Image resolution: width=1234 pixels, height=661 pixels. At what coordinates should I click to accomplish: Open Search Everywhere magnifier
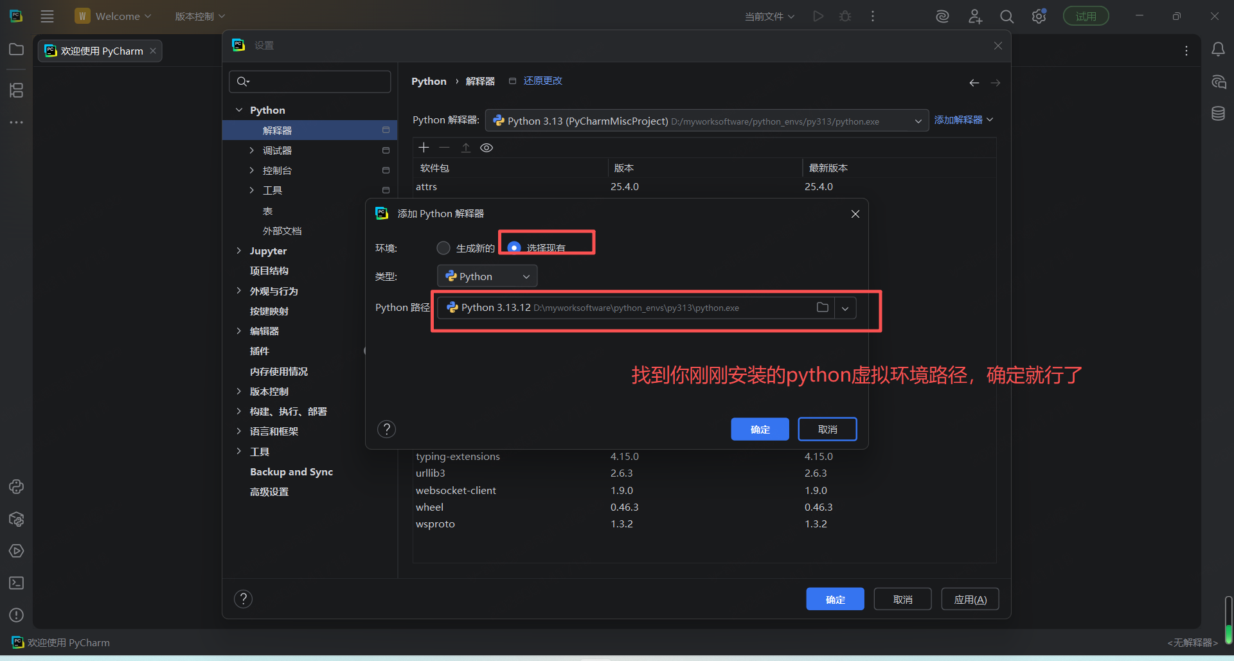pos(1006,17)
